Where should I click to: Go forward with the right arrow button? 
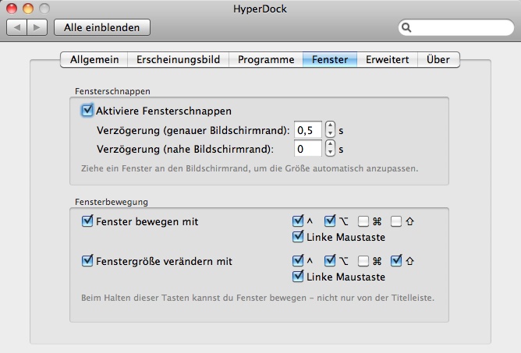pos(37,27)
